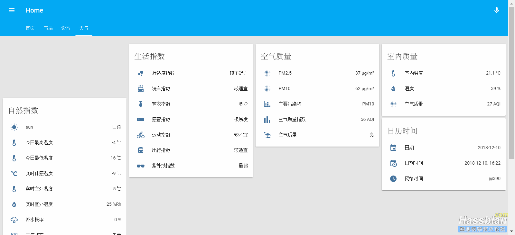Click thermometer icon for 今日最高温度

[x=14, y=143]
